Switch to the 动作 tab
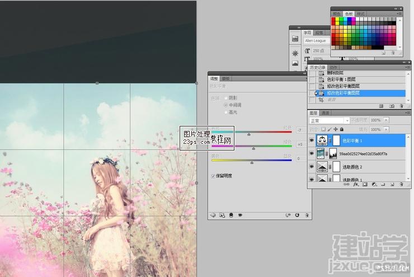 click(333, 68)
